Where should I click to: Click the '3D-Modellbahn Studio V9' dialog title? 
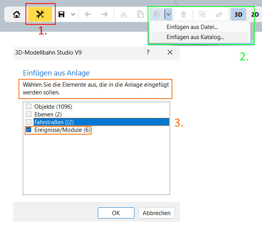tap(48, 53)
